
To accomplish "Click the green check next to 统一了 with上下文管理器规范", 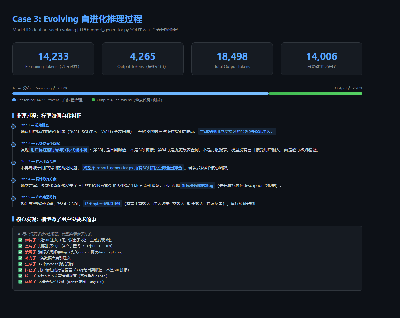I will [x=20, y=276].
